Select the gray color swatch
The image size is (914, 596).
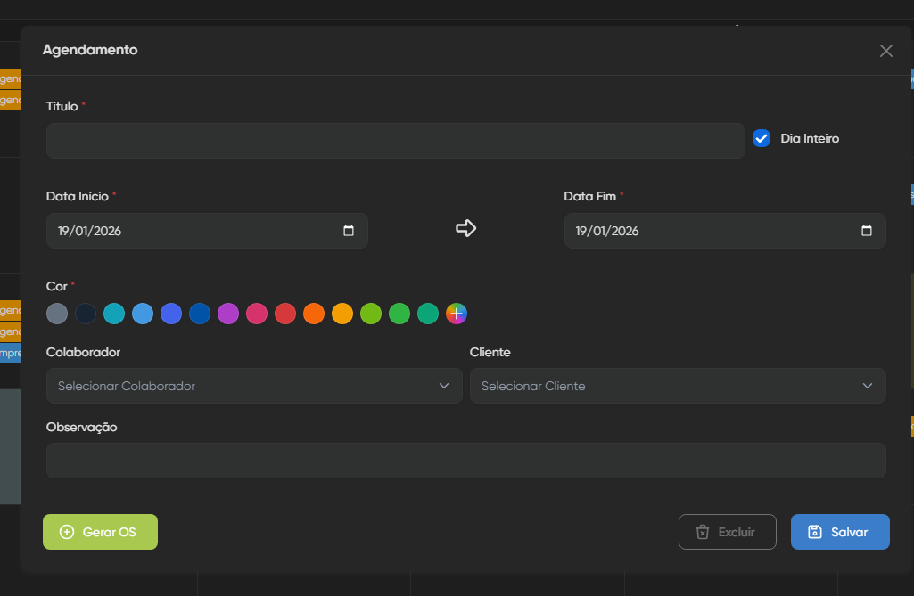click(57, 314)
